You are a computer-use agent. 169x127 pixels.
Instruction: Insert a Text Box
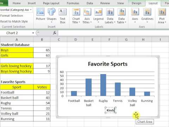63,16
